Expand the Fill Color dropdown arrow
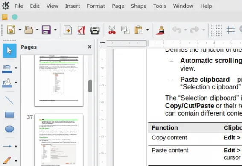Viewport: 242px width, 166px height. point(16,82)
